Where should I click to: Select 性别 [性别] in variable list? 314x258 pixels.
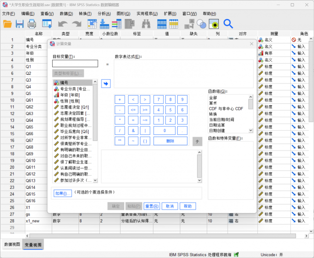[x=72, y=101]
